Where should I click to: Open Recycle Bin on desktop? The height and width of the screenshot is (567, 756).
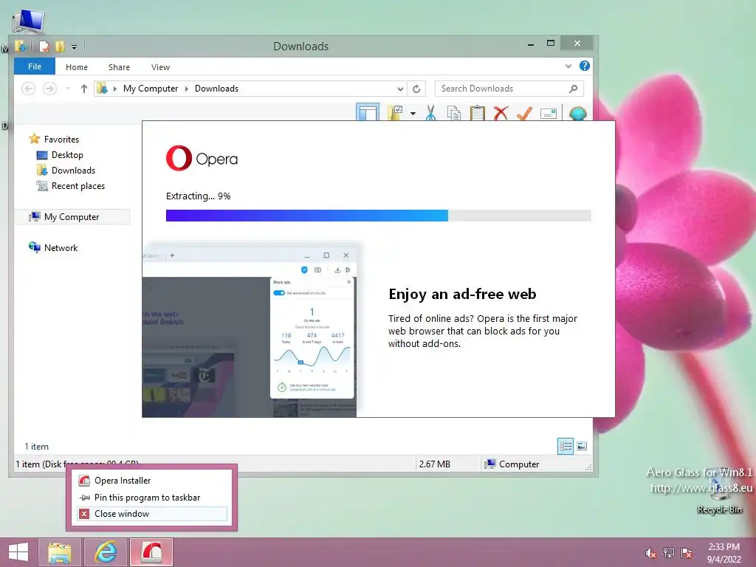point(719,492)
